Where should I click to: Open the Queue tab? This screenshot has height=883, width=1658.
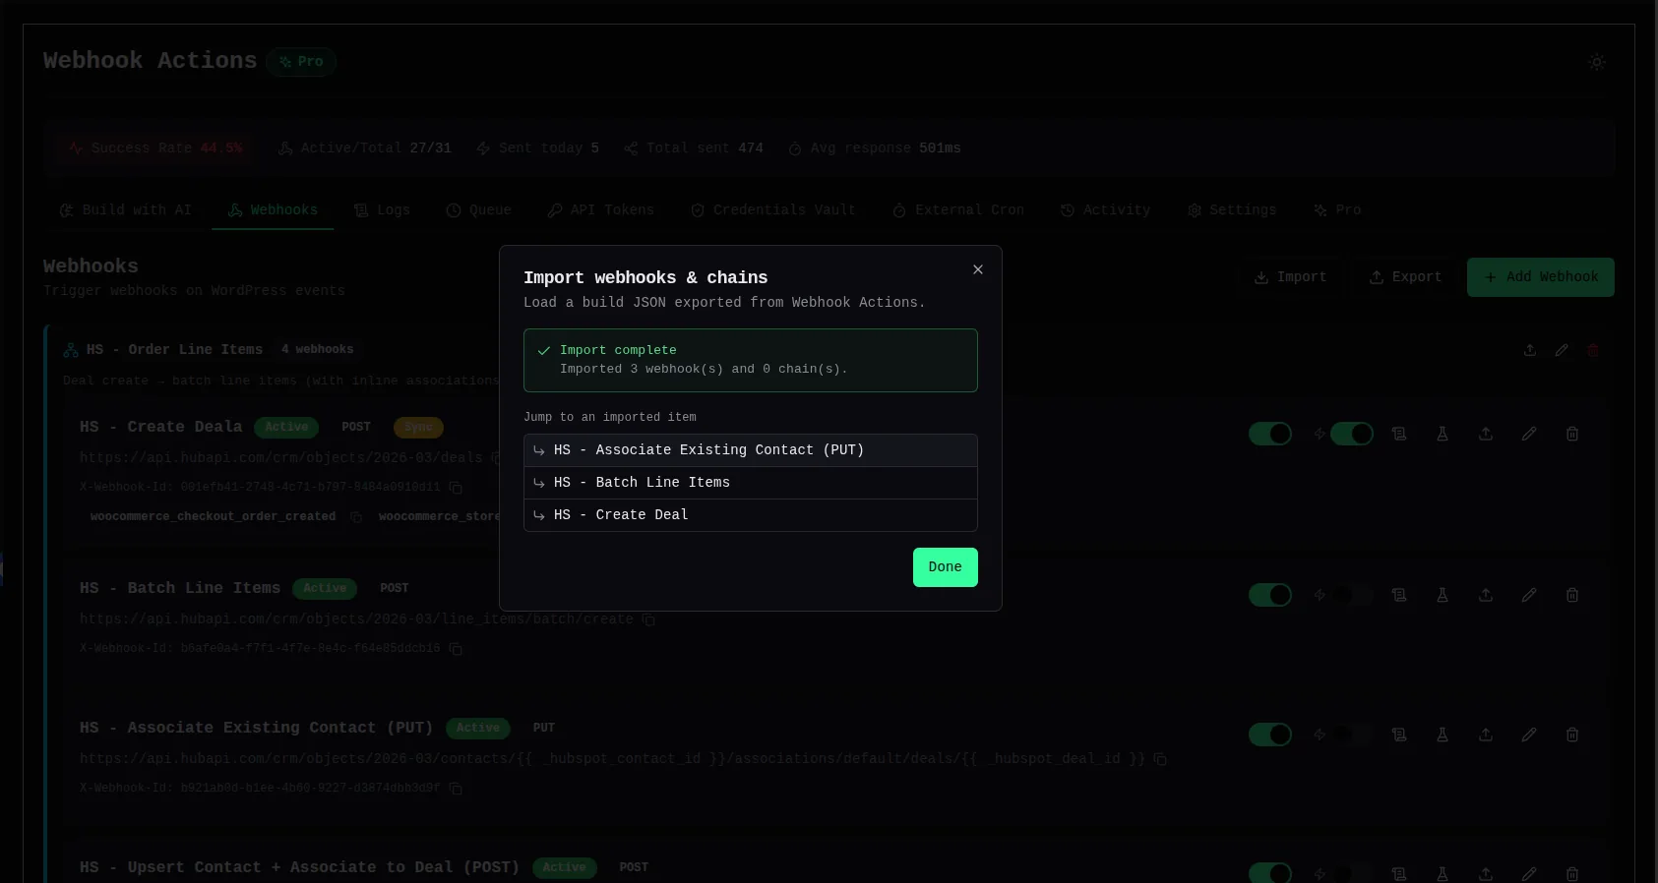tap(479, 210)
